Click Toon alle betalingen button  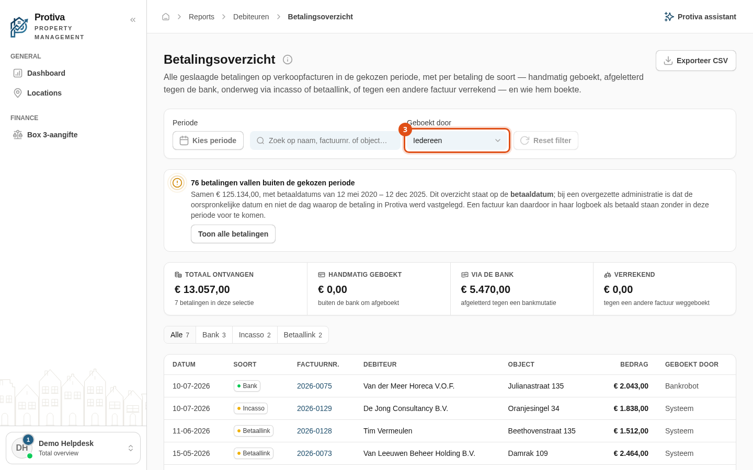tap(233, 234)
